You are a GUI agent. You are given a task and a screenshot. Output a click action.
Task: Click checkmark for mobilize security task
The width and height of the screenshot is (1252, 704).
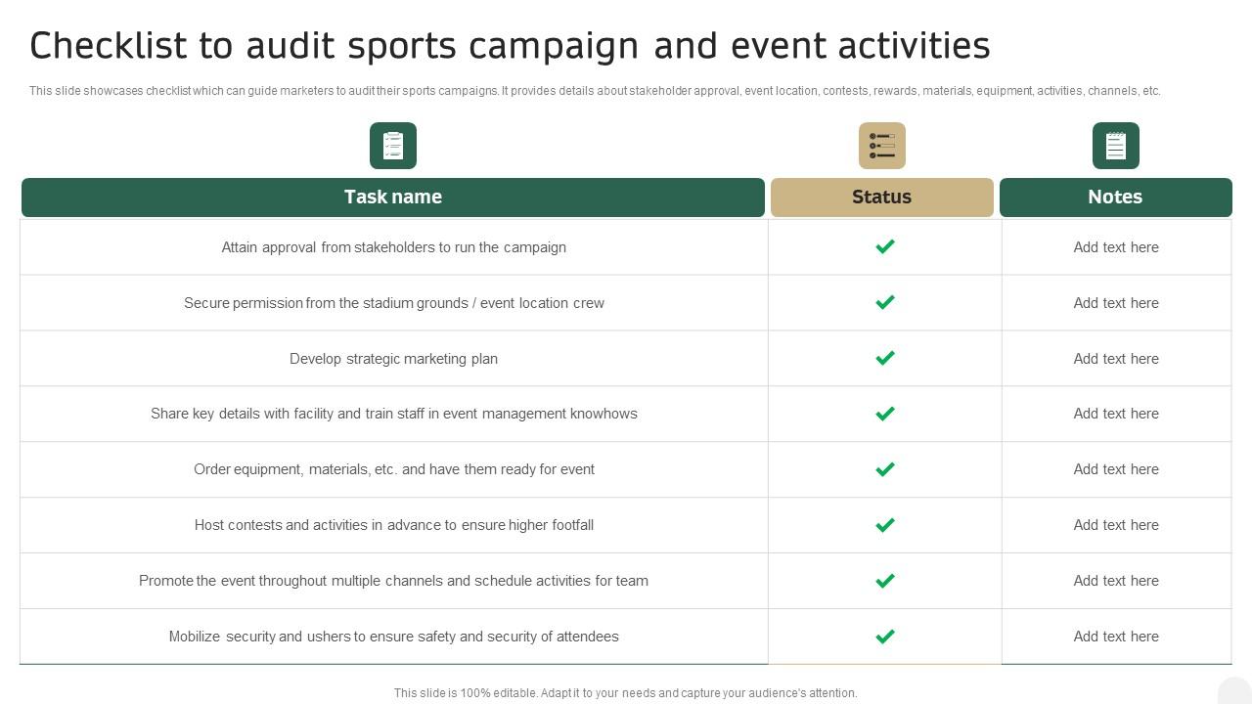pyautogui.click(x=885, y=637)
